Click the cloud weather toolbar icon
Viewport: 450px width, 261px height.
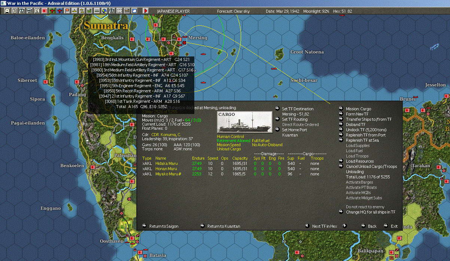point(134,11)
